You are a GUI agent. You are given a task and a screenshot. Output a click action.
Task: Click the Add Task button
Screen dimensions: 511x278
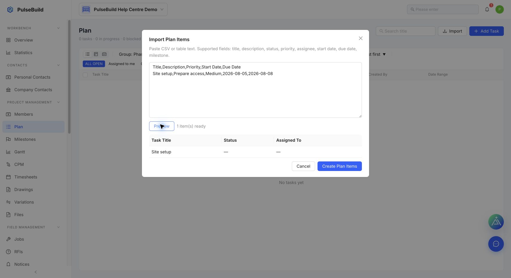click(486, 31)
